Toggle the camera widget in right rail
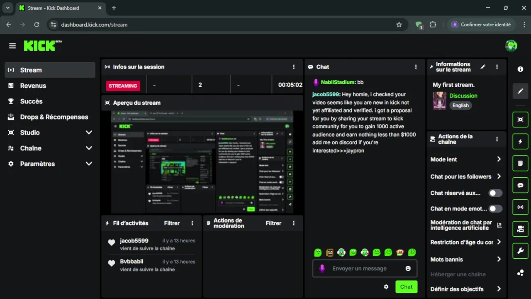This screenshot has width=531, height=299. click(x=520, y=229)
